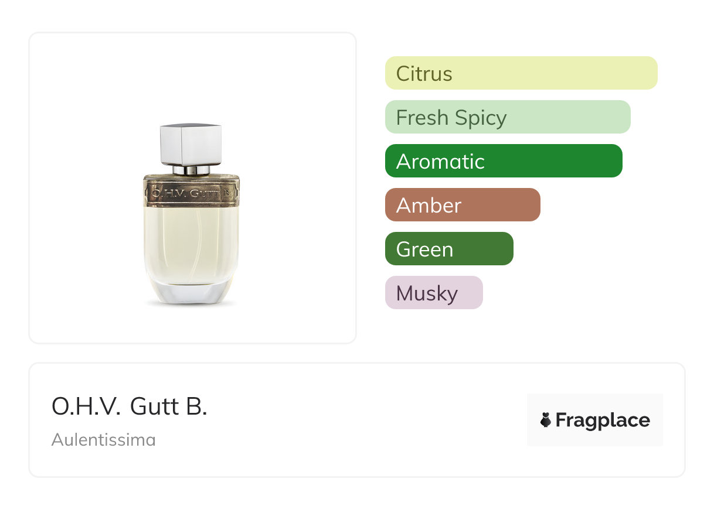This screenshot has width=714, height=506.
Task: Click the Fragplace wordmark text
Action: tap(602, 420)
